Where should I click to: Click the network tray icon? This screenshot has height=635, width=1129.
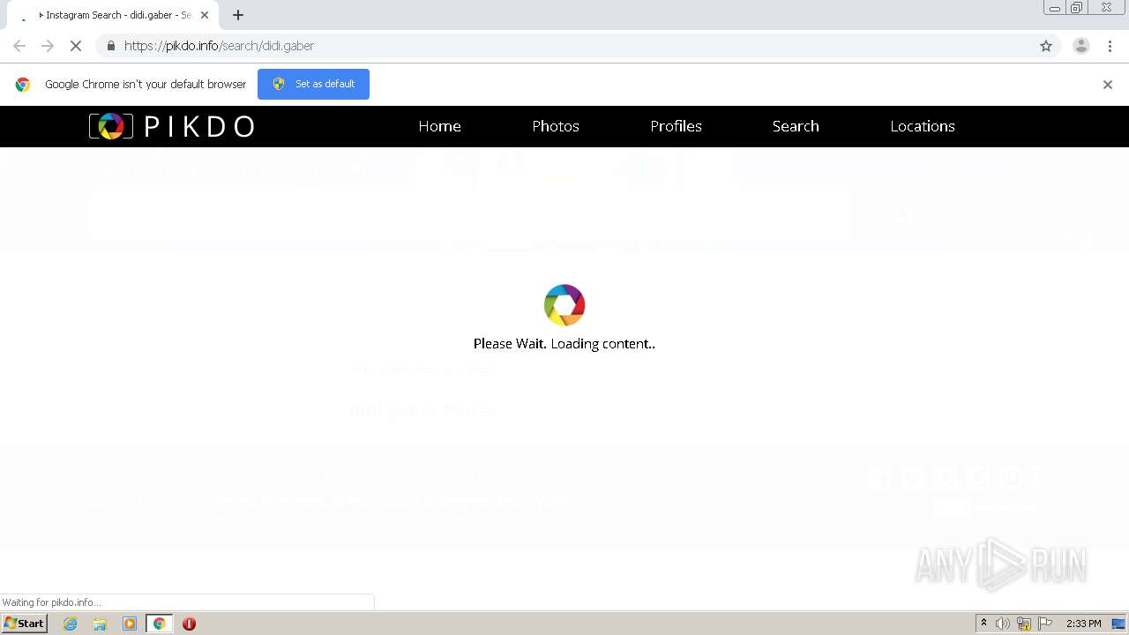1024,624
